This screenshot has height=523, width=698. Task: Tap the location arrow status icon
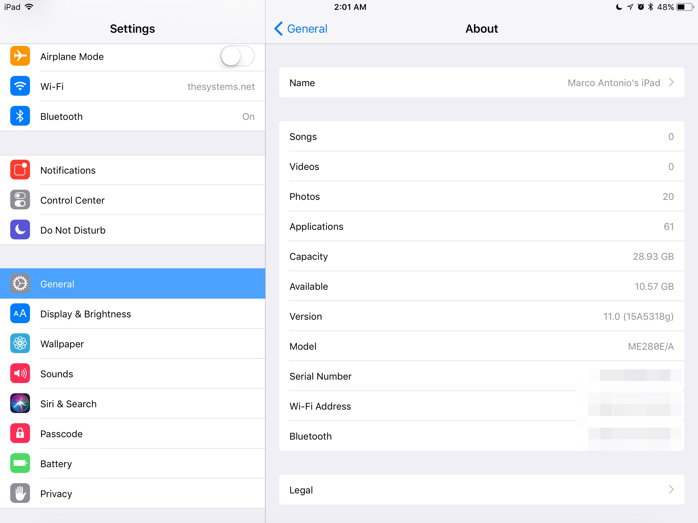630,7
